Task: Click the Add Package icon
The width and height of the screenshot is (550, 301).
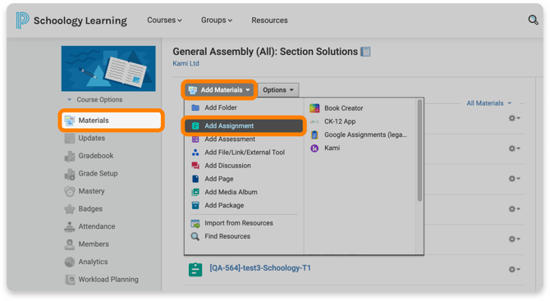Action: click(x=195, y=205)
